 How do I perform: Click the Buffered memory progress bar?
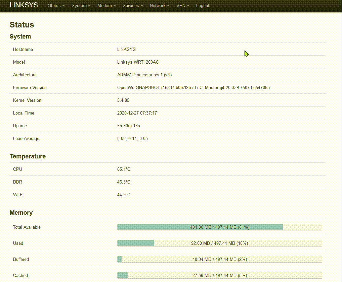coord(220,259)
